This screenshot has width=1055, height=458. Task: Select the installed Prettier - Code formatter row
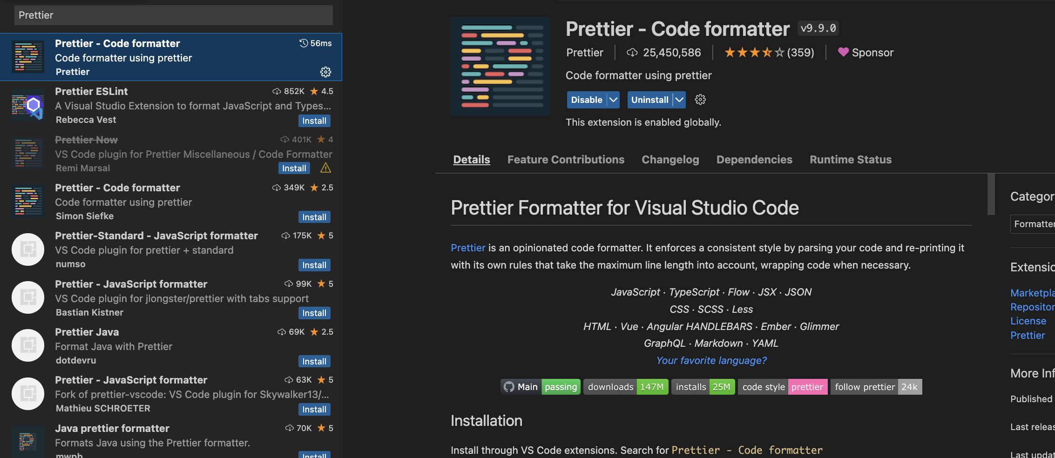tap(171, 57)
